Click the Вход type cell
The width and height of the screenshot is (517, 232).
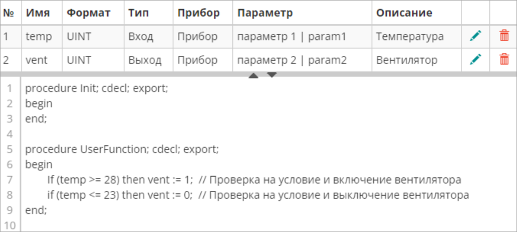click(141, 36)
